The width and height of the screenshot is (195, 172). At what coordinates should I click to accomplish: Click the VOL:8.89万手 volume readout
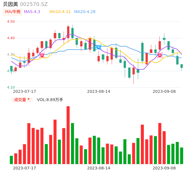[x=50, y=100]
